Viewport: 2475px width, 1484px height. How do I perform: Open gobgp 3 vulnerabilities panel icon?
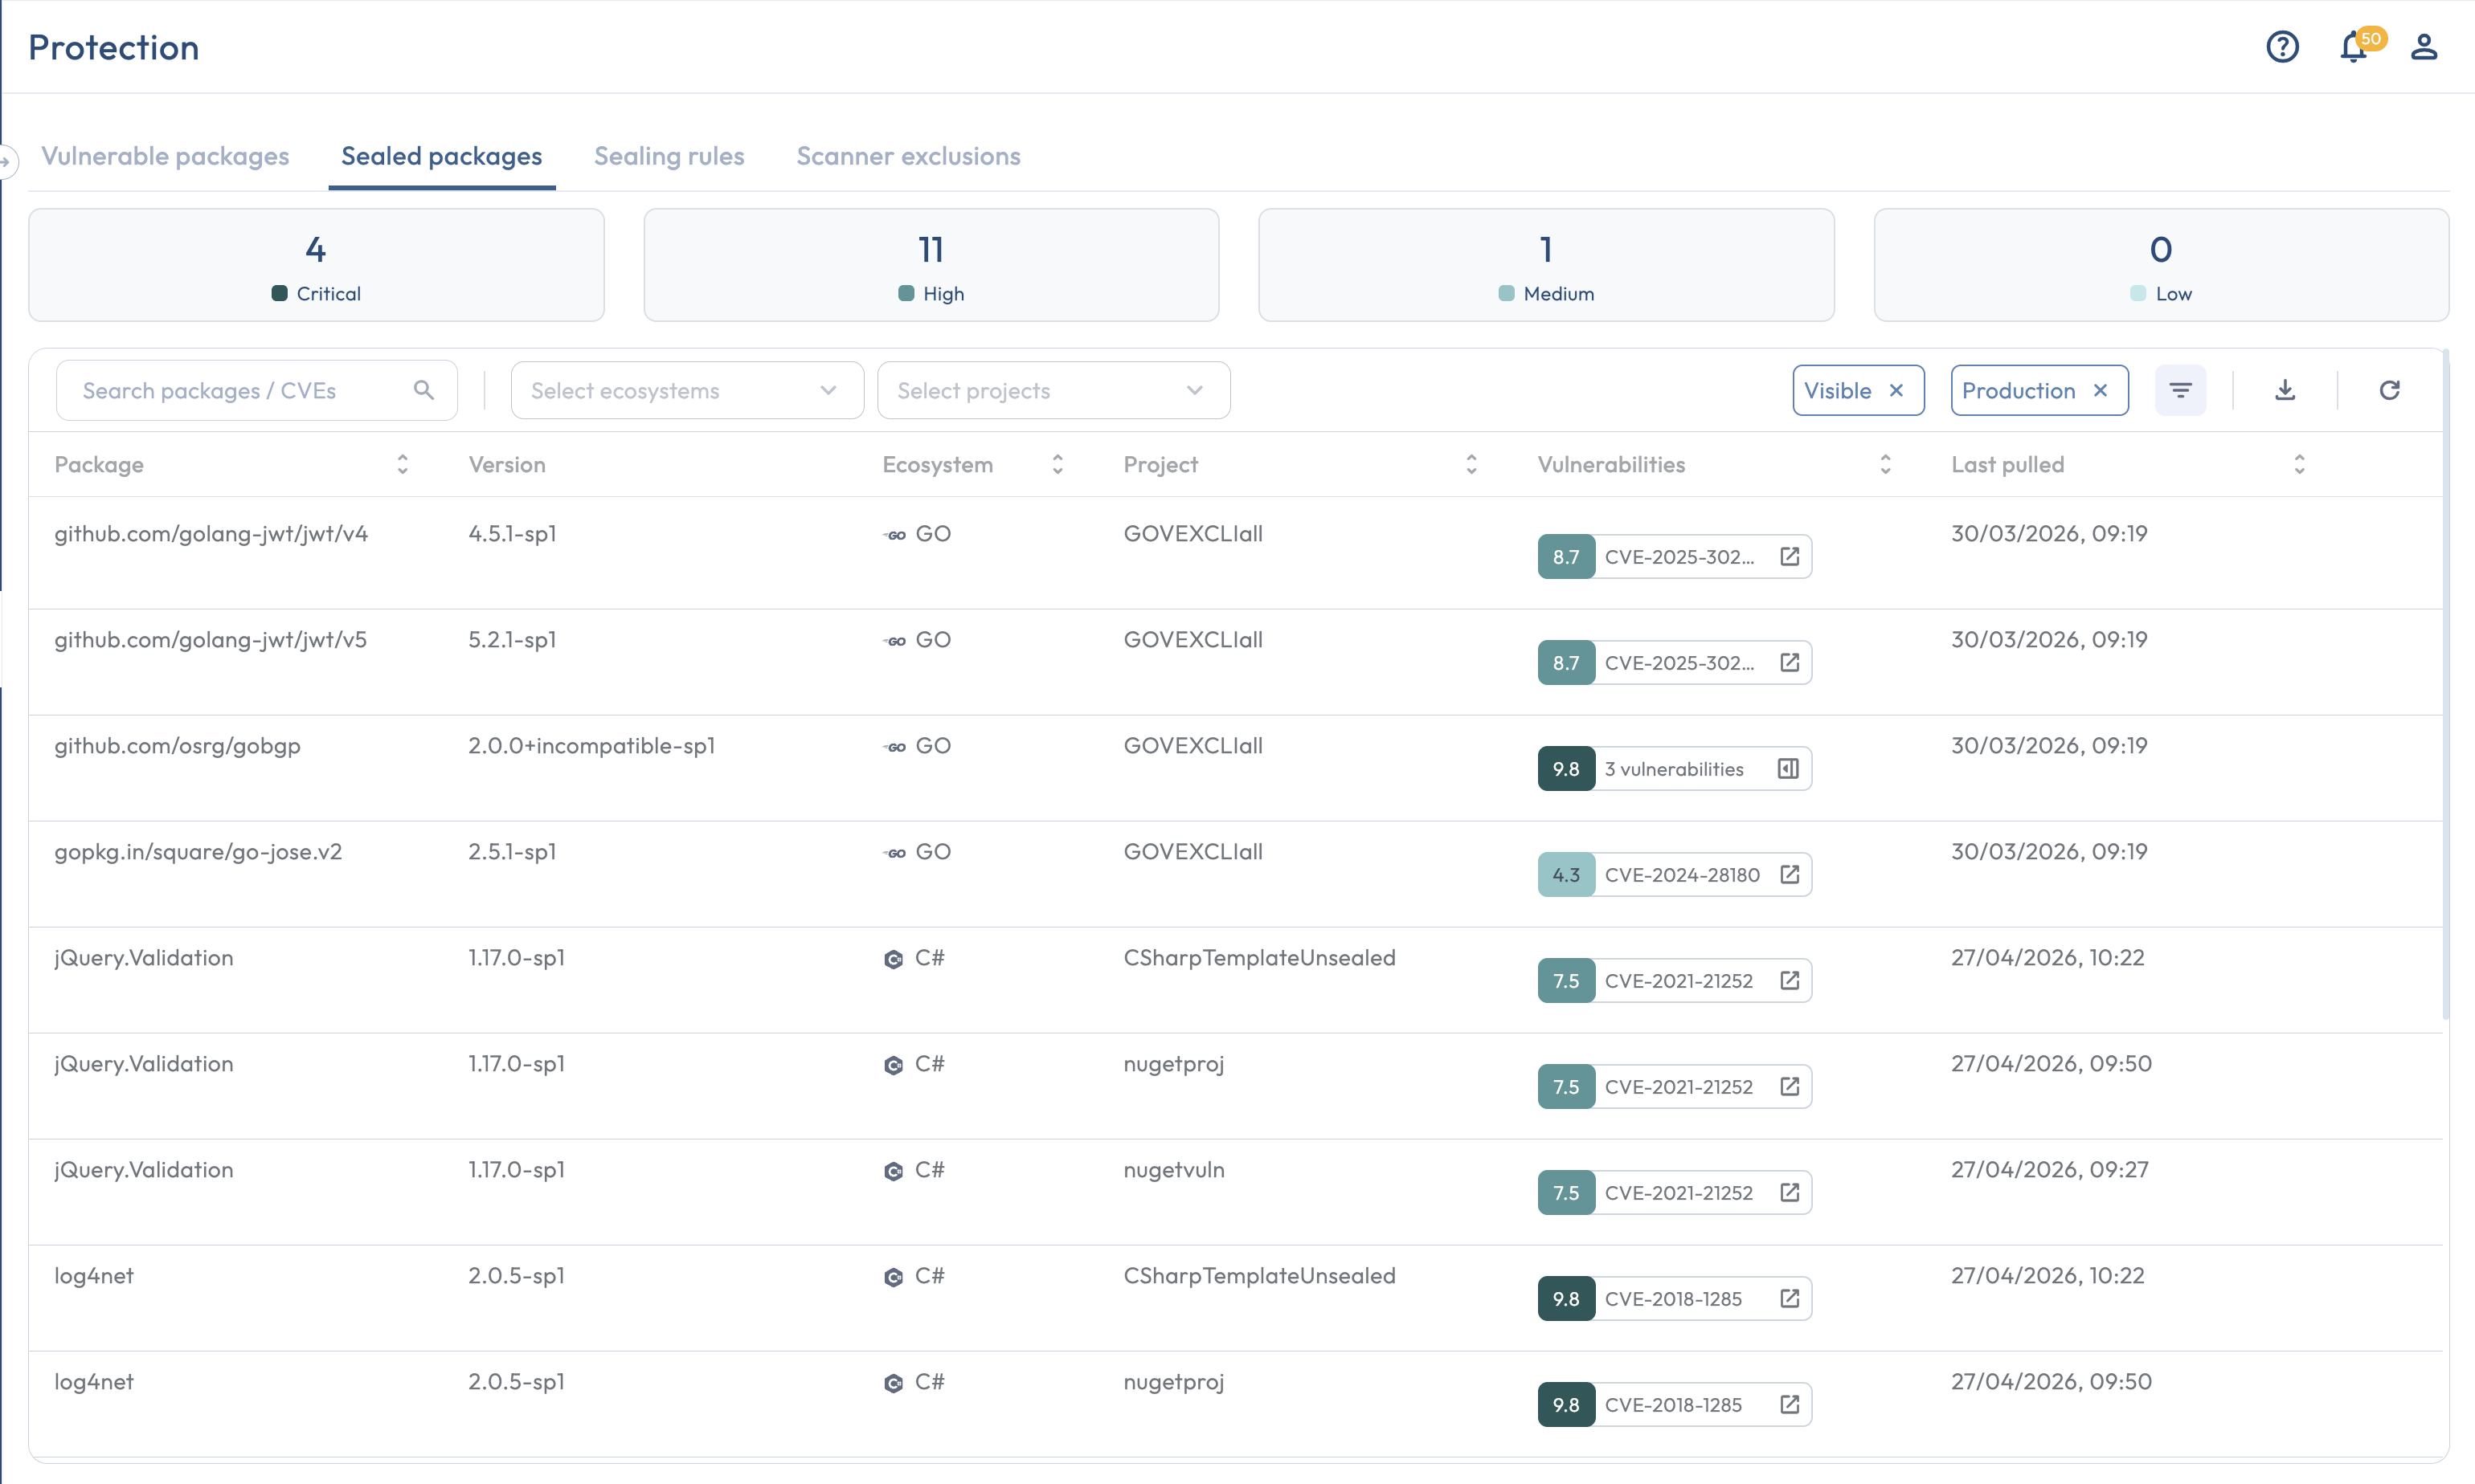coord(1789,769)
